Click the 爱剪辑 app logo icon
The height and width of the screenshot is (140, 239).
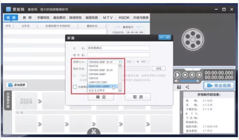click(9, 9)
